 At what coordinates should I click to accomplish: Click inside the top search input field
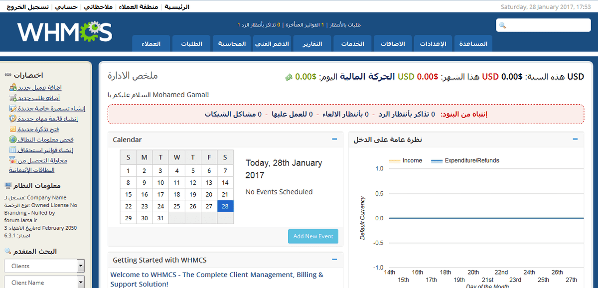(x=543, y=25)
